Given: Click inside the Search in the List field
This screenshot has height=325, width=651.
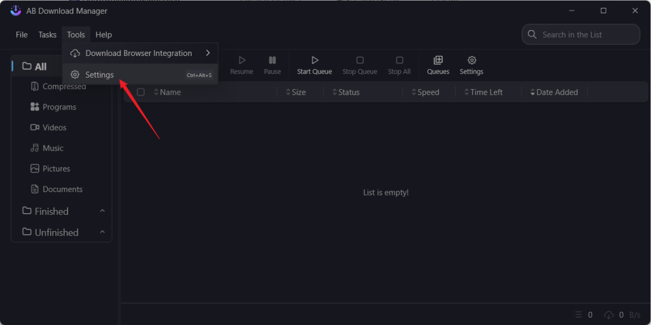Looking at the screenshot, I should pos(581,35).
